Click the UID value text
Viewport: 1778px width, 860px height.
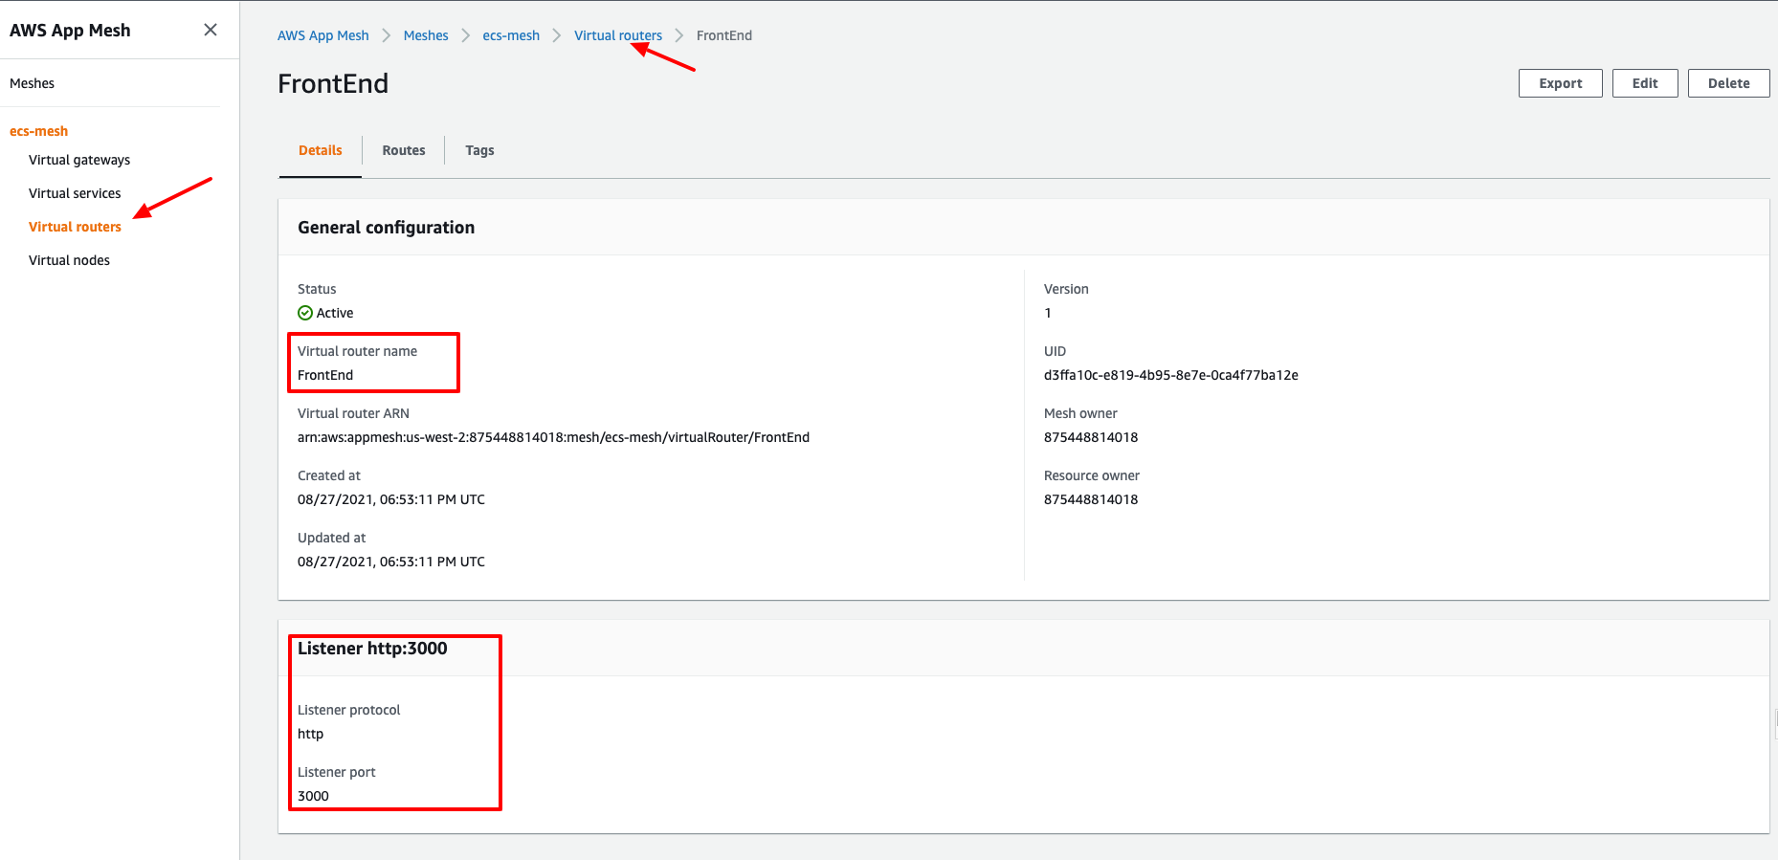[x=1170, y=375]
